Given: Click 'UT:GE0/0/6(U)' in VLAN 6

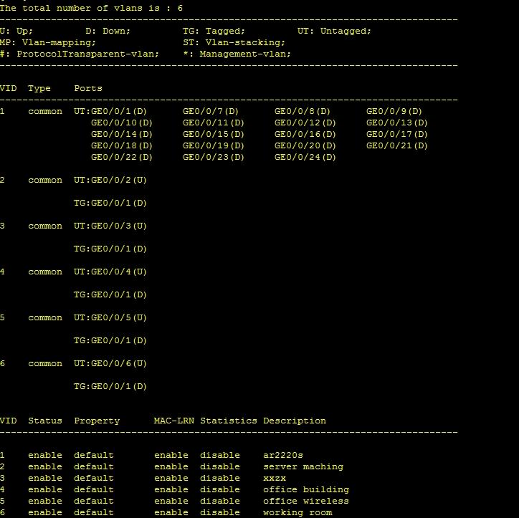Looking at the screenshot, I should pyautogui.click(x=110, y=363).
